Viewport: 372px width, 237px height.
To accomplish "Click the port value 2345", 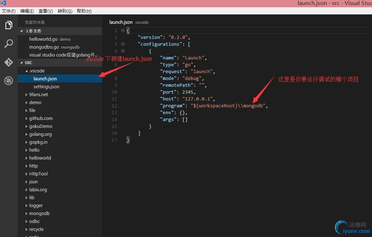I will (x=188, y=92).
